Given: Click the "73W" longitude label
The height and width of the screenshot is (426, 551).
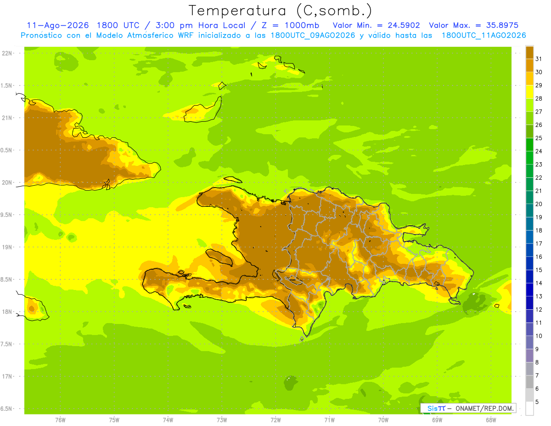Looking at the screenshot, I should (221, 420).
